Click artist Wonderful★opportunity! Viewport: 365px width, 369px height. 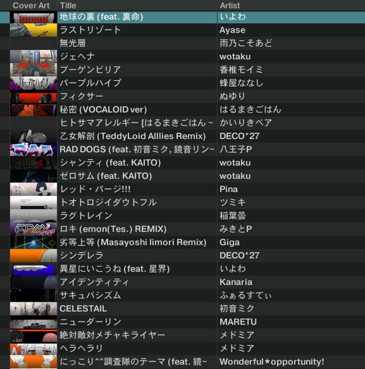[x=272, y=361]
